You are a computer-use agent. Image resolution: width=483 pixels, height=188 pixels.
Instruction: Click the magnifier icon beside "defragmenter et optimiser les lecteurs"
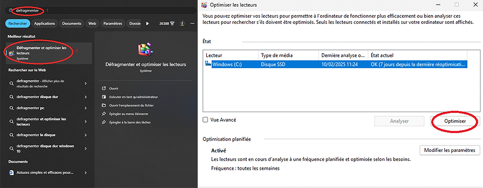pyautogui.click(x=11, y=121)
